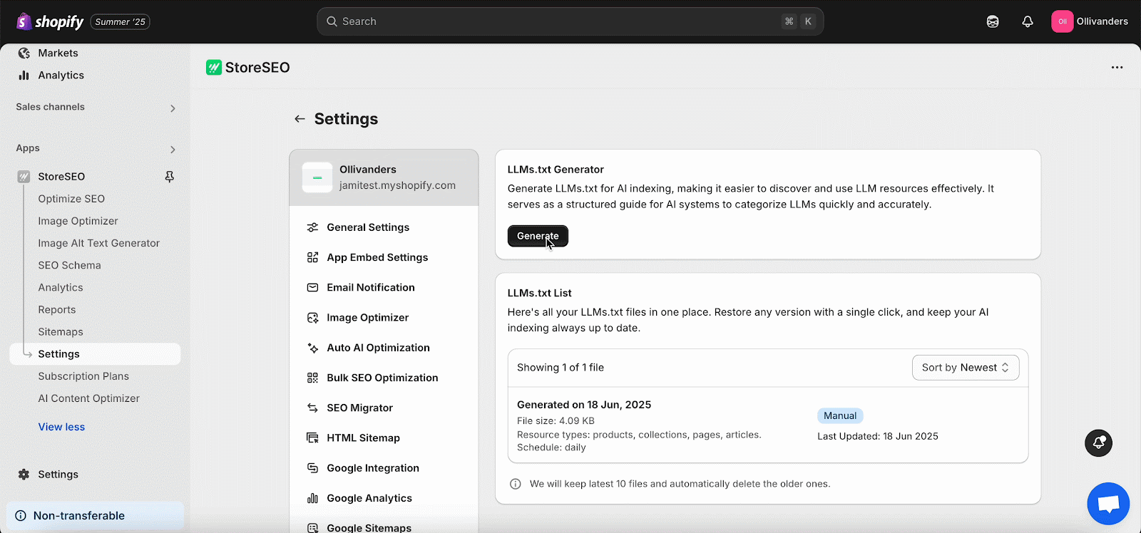The width and height of the screenshot is (1141, 533).
Task: Click the Auto AI Optimization sparkle icon
Action: 312,348
